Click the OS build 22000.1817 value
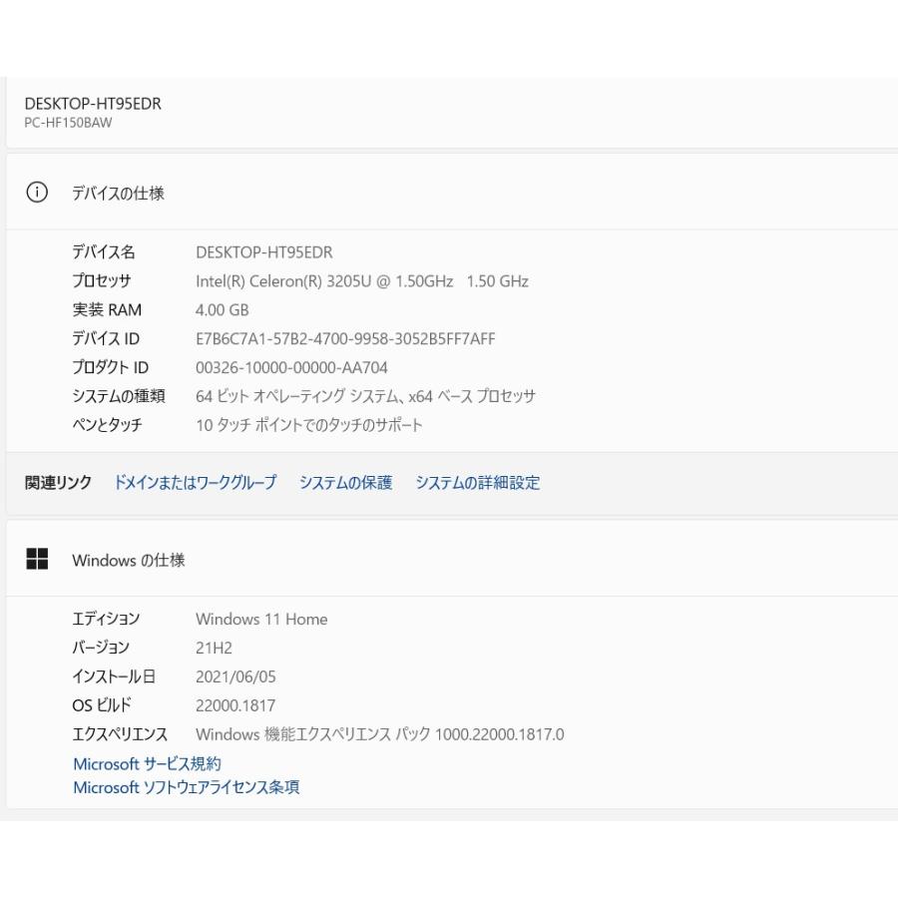 235,705
